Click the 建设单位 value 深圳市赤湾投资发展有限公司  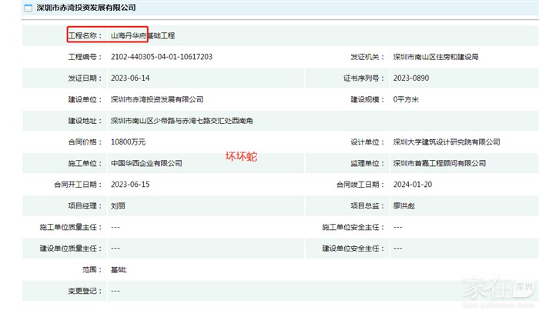(x=157, y=99)
